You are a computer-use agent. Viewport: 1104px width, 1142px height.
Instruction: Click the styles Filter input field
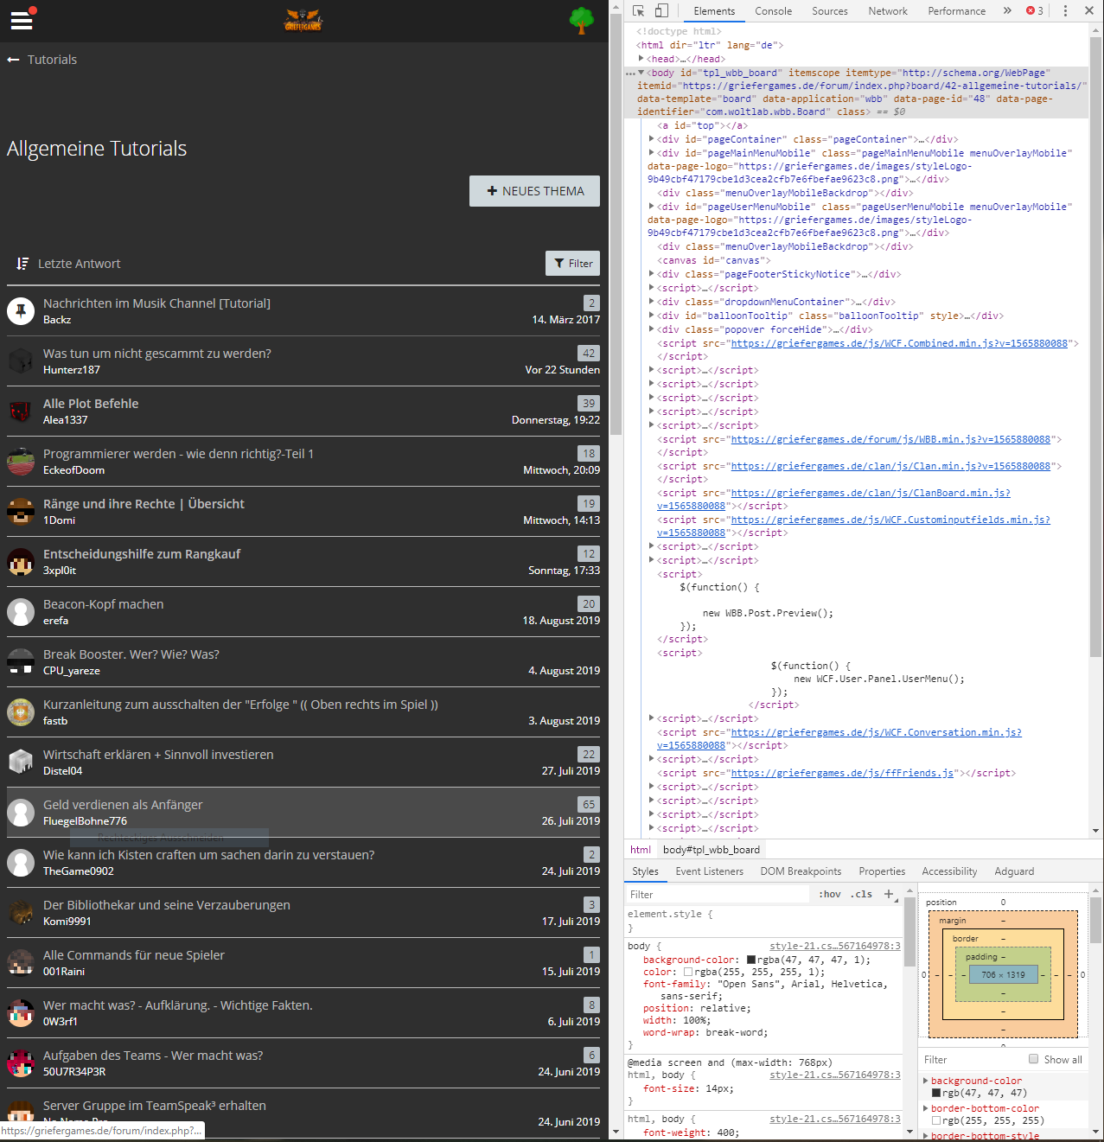click(718, 895)
